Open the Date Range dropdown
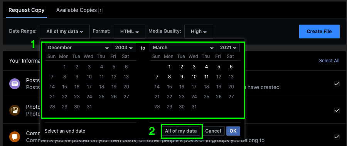The width and height of the screenshot is (347, 146). [65, 32]
